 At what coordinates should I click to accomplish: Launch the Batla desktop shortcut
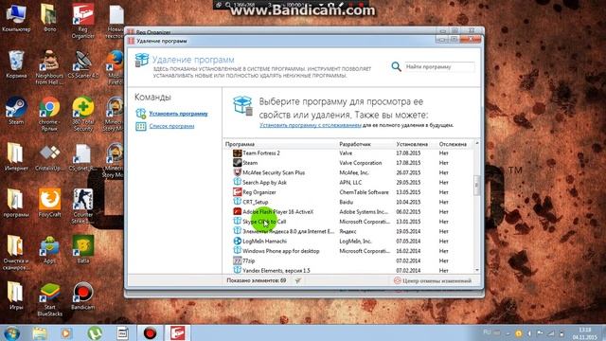pyautogui.click(x=82, y=250)
